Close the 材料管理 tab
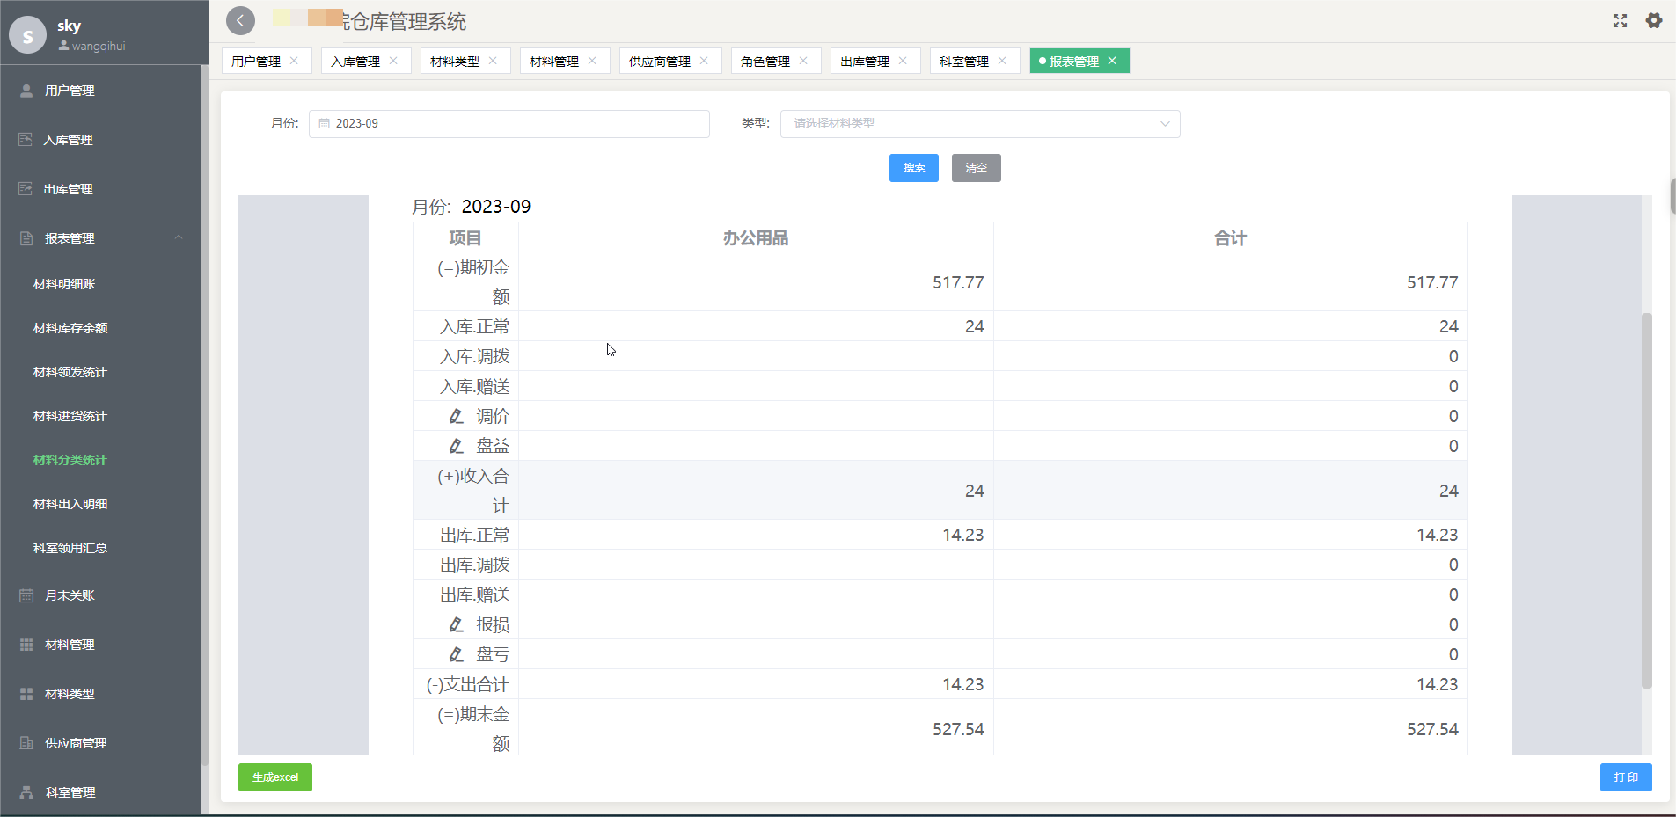This screenshot has height=817, width=1676. [592, 61]
